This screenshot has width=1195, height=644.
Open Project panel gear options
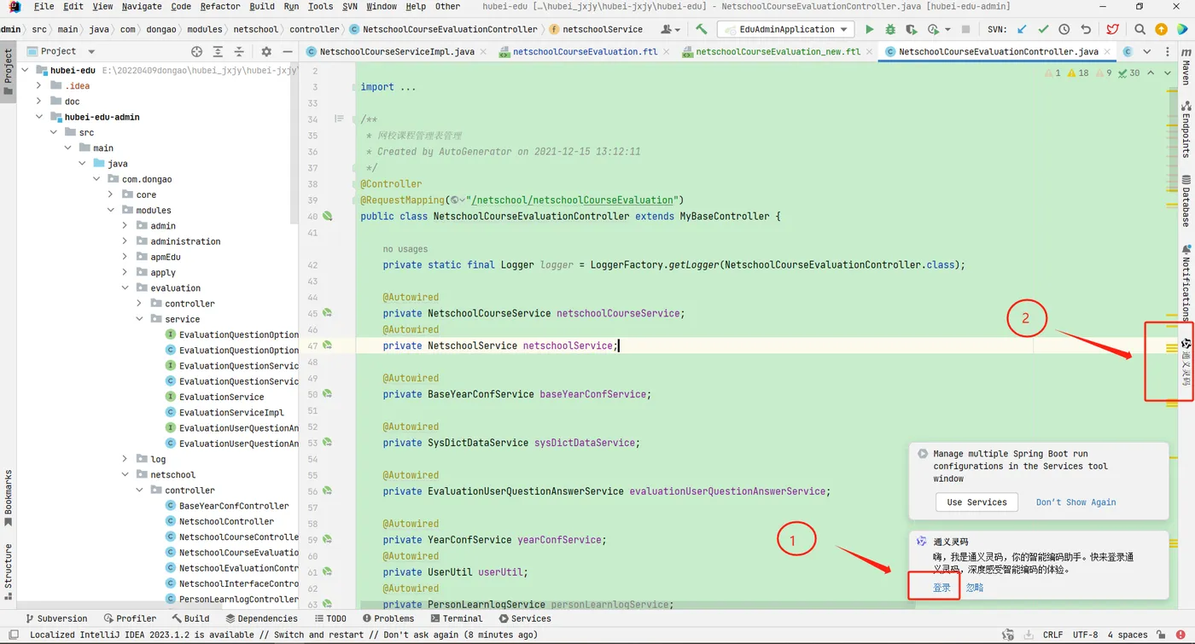tap(266, 51)
